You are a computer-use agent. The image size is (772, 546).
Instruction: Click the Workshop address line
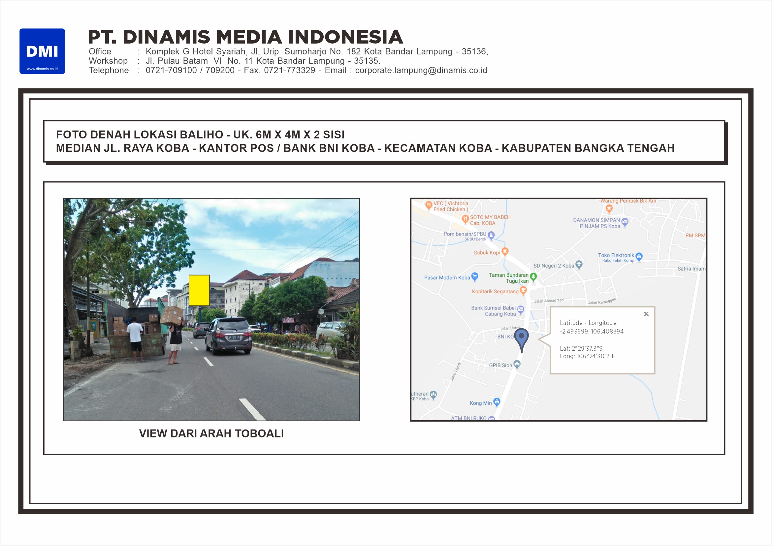pyautogui.click(x=234, y=61)
